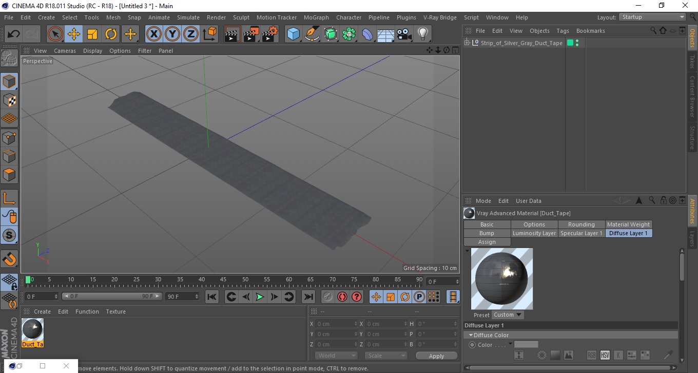Switch to Texture mode
This screenshot has width=698, height=373.
coord(9,100)
